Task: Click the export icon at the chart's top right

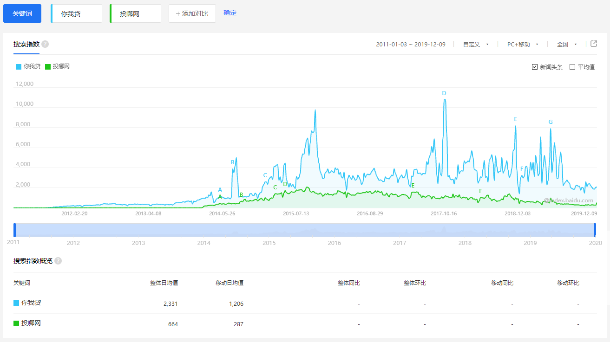Action: [x=593, y=44]
